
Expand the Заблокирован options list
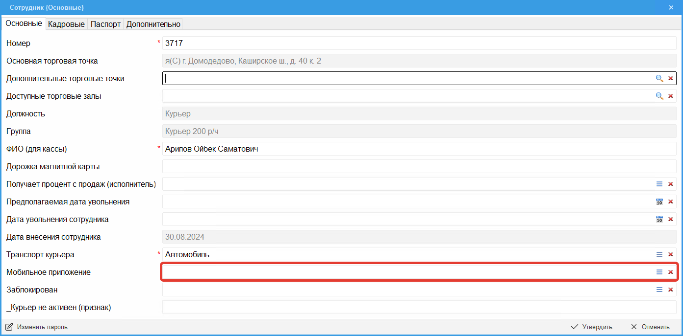[659, 290]
